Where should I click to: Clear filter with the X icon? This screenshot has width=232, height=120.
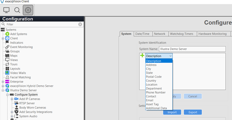click(x=80, y=24)
